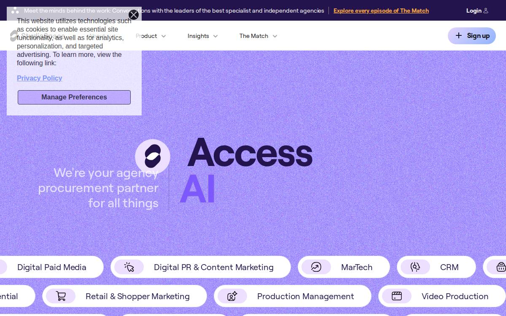Open the Privacy Policy link
The height and width of the screenshot is (316, 506).
[x=39, y=78]
